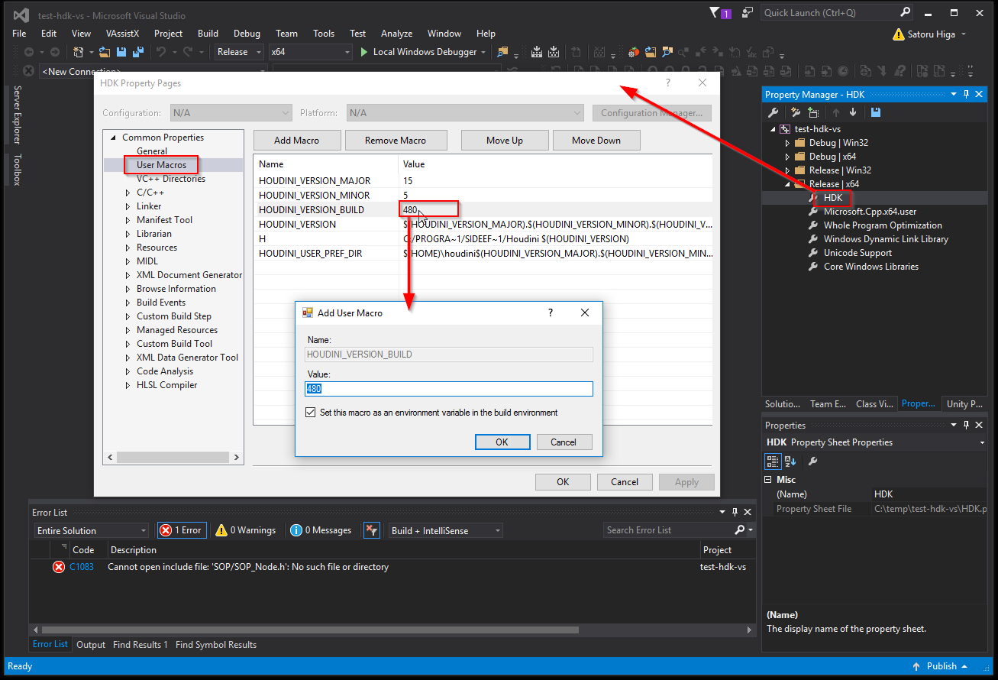
Task: Click the Alphabetical sort icon in Properties panel
Action: click(790, 461)
